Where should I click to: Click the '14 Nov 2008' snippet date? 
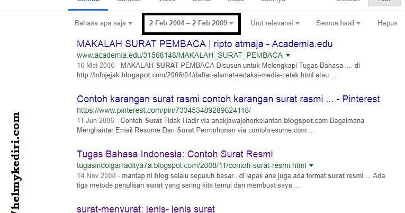pos(96,176)
